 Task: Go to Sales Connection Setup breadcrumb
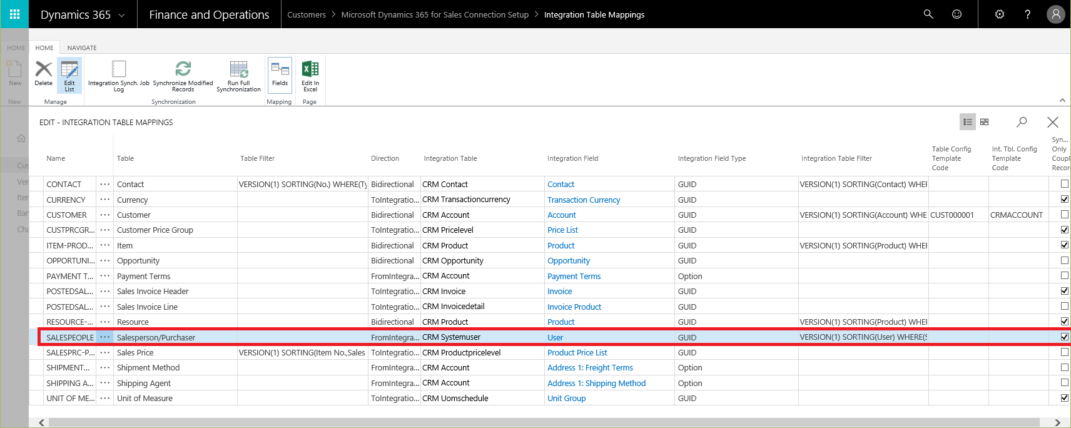(435, 14)
